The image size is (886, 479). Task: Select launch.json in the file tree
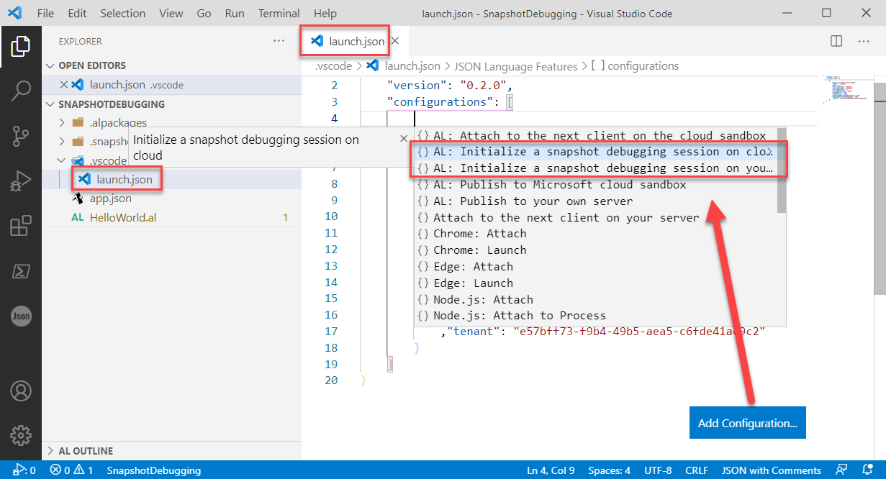point(125,179)
